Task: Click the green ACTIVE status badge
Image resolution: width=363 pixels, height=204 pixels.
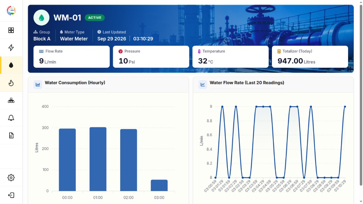Action: click(x=95, y=18)
